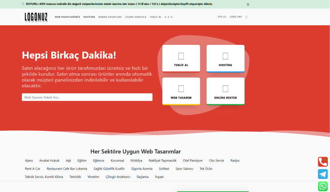
Task: Open the Teklif Al card
Action: 181,58
